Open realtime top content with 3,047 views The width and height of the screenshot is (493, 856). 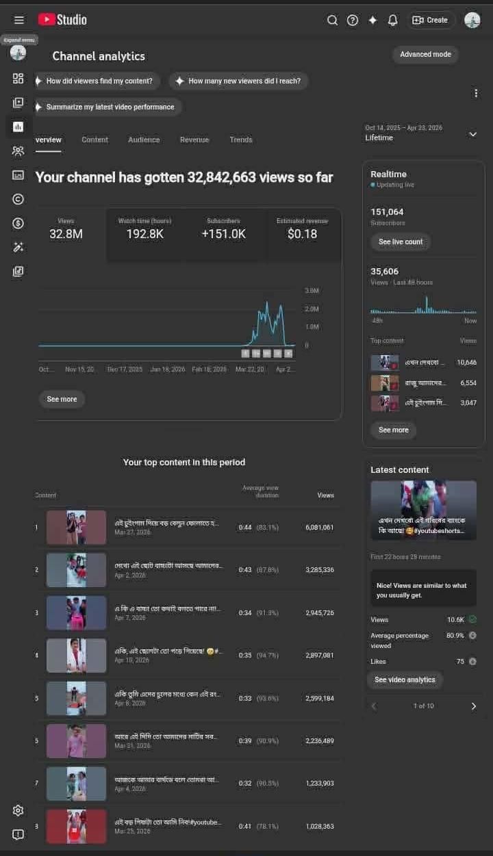pos(423,403)
